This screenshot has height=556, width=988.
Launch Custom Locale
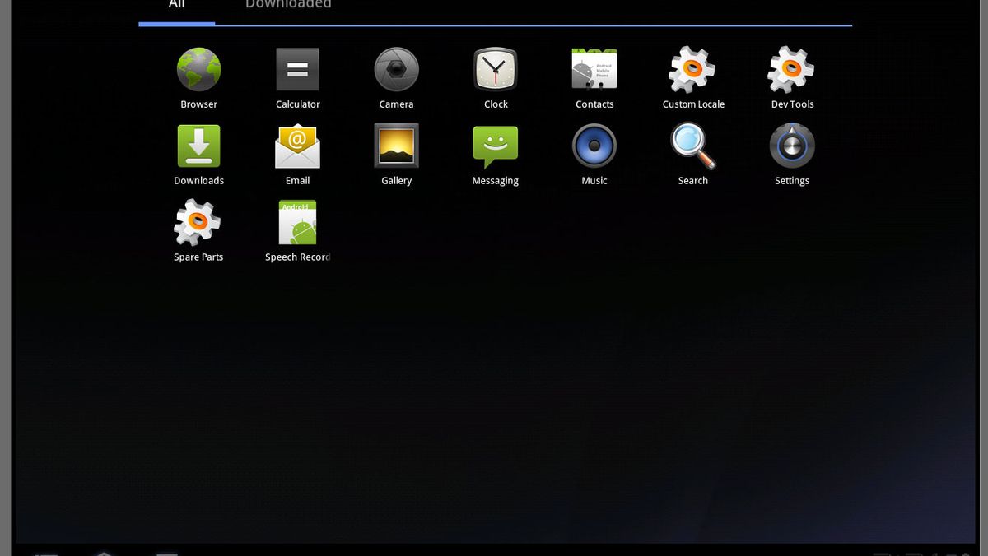click(692, 69)
